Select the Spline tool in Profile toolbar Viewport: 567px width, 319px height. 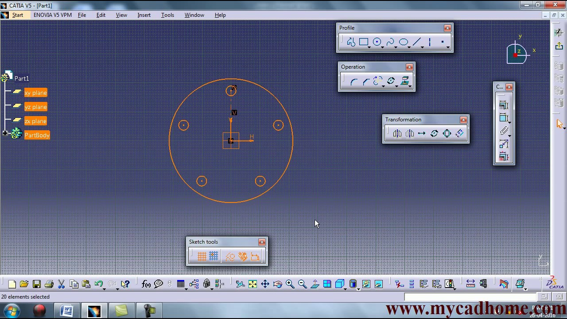(x=390, y=42)
